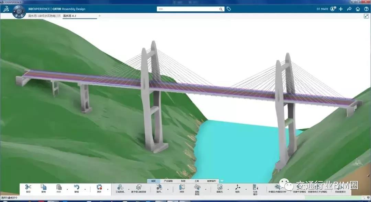The width and height of the screenshot is (371, 202).
Task: Select the 工具 action bar tab
Action: coord(196,181)
